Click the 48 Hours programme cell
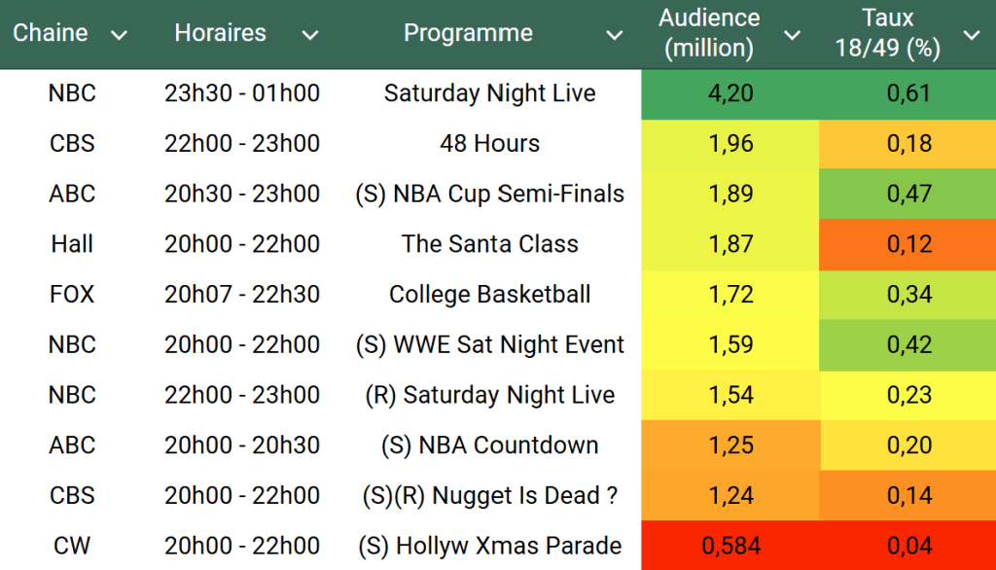996x570 pixels. pyautogui.click(x=489, y=144)
